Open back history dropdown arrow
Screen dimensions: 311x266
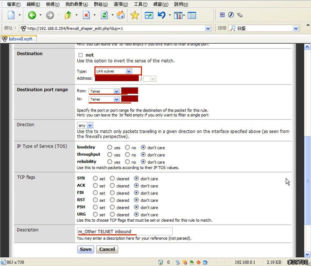pos(40,15)
